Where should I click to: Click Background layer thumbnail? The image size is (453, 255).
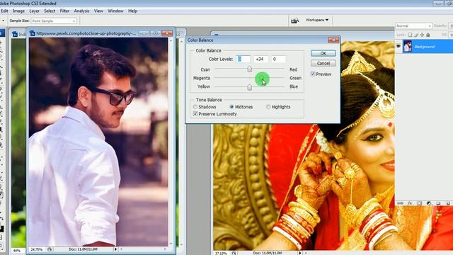tap(408, 46)
